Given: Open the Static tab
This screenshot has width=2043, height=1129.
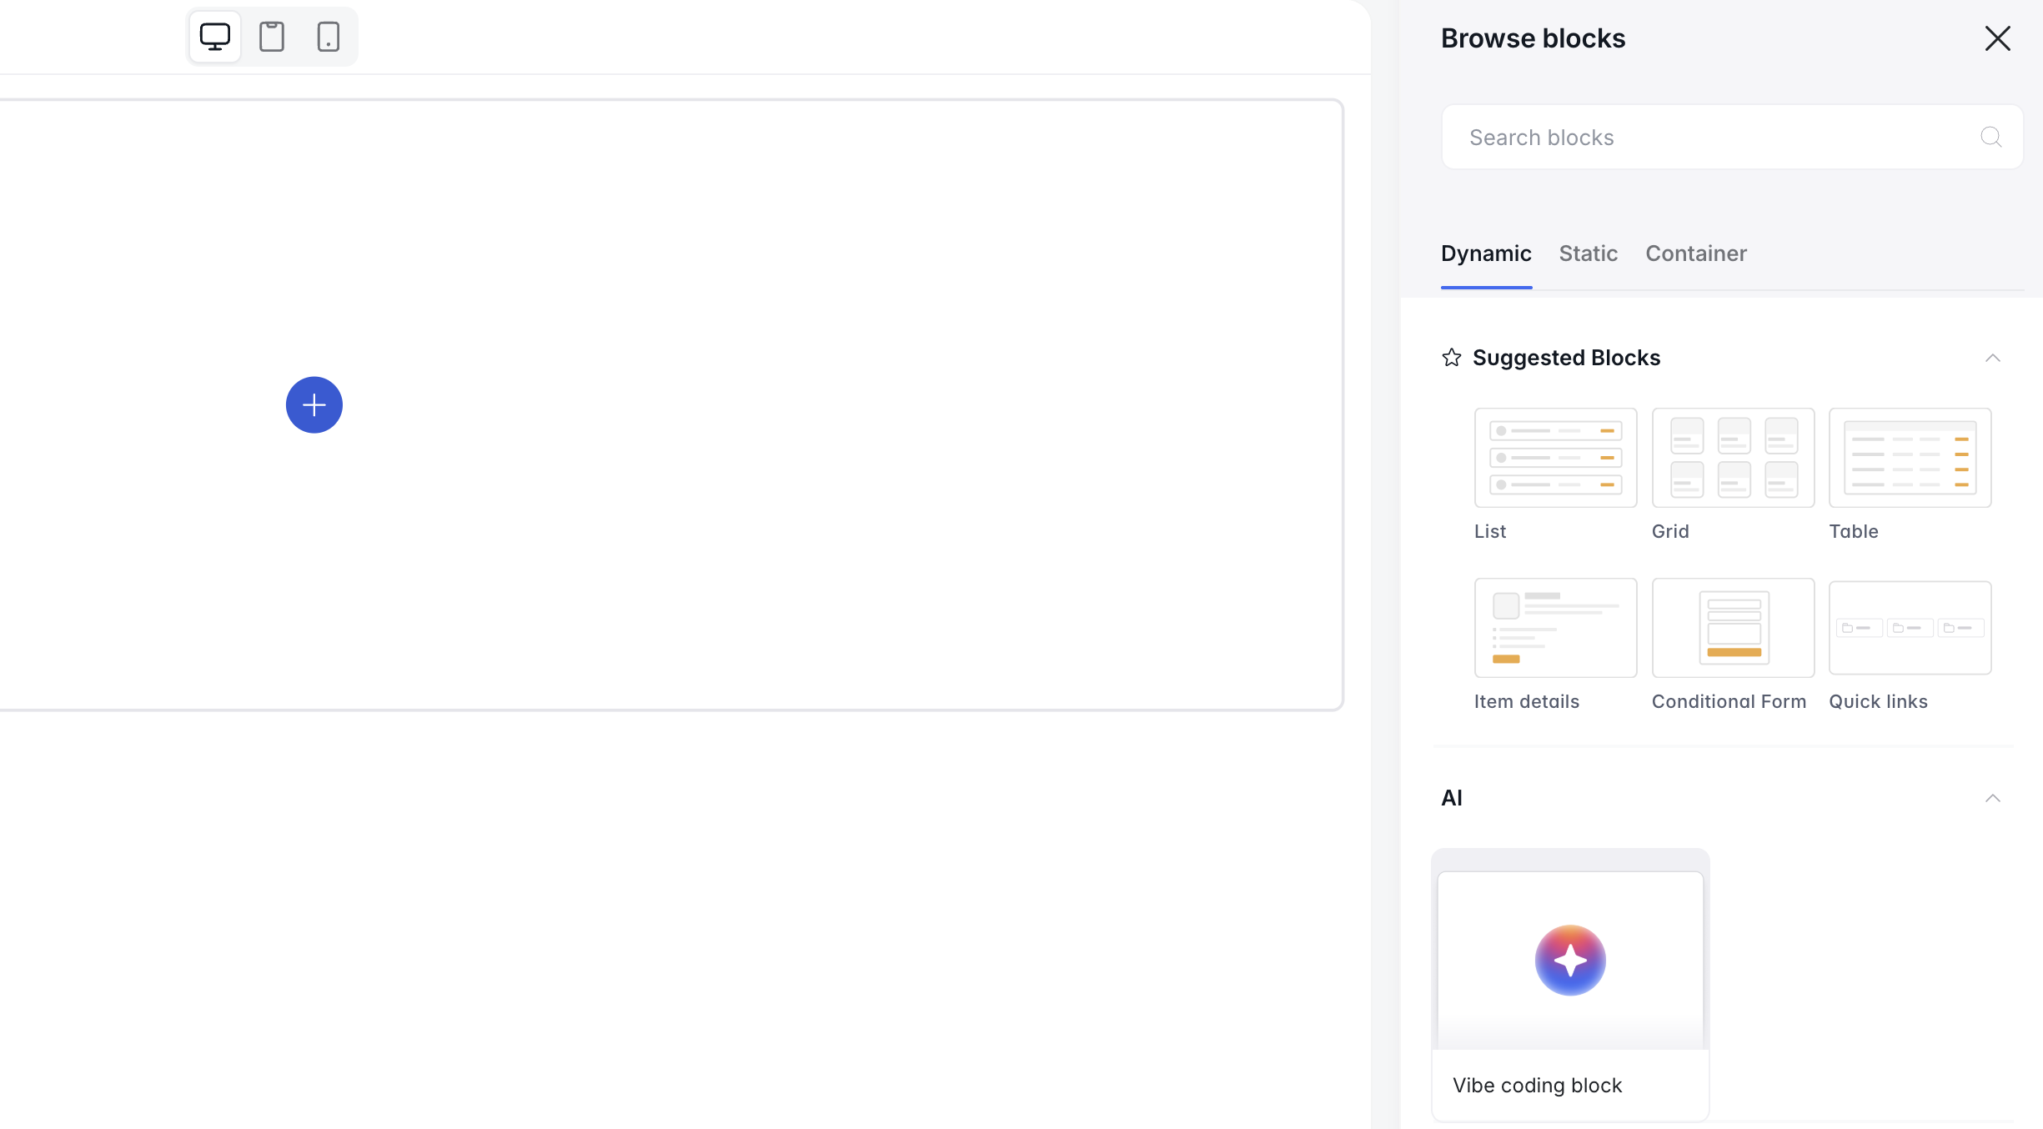Looking at the screenshot, I should coord(1588,253).
